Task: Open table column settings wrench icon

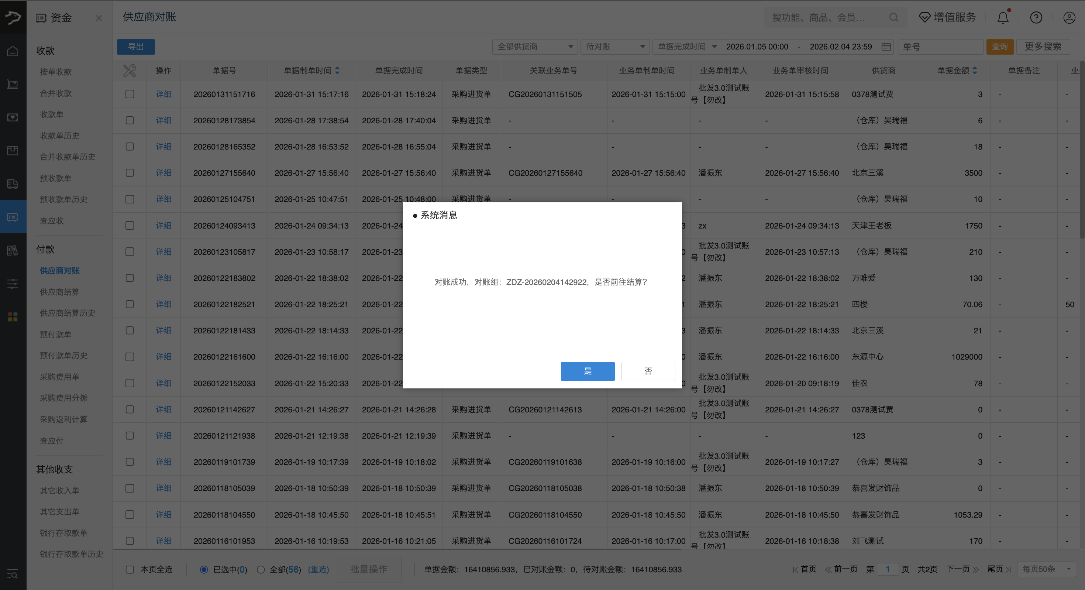Action: coord(130,71)
